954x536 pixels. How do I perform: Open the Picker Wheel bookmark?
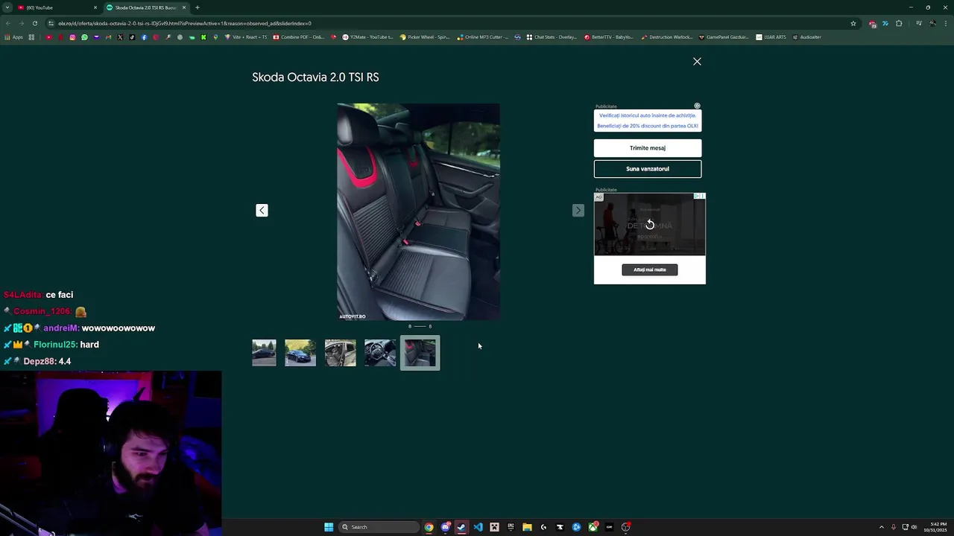tap(425, 37)
